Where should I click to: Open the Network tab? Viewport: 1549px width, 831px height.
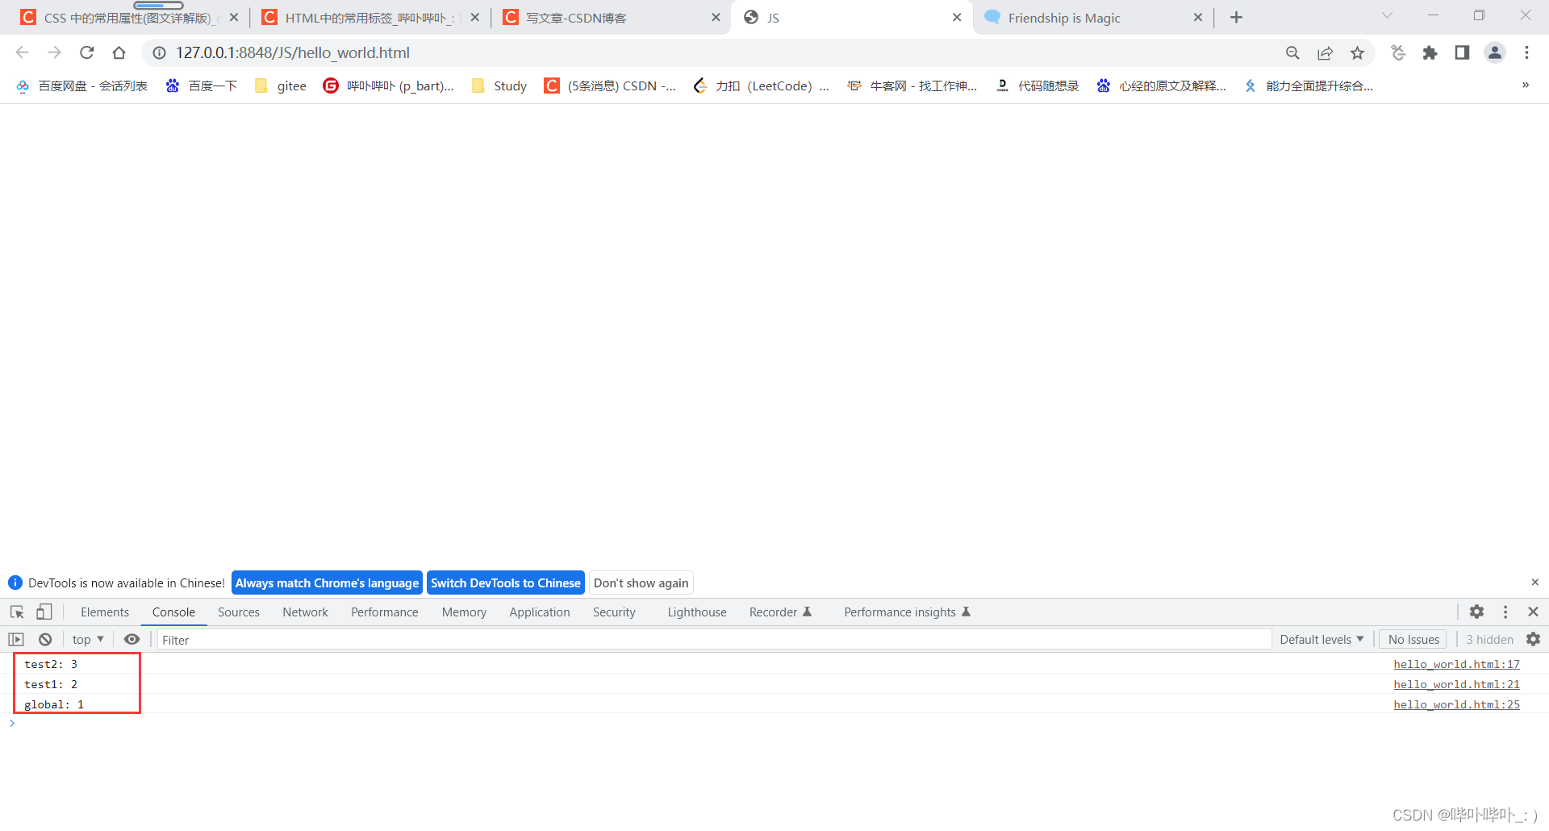pos(305,612)
